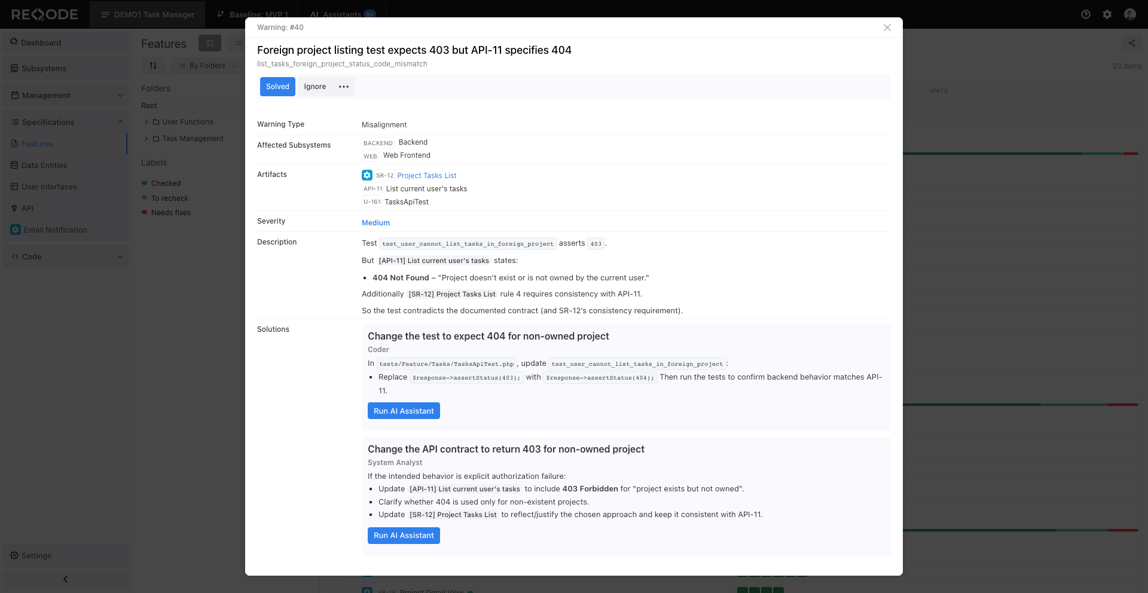Open the Project Tasks List link

tap(426, 176)
